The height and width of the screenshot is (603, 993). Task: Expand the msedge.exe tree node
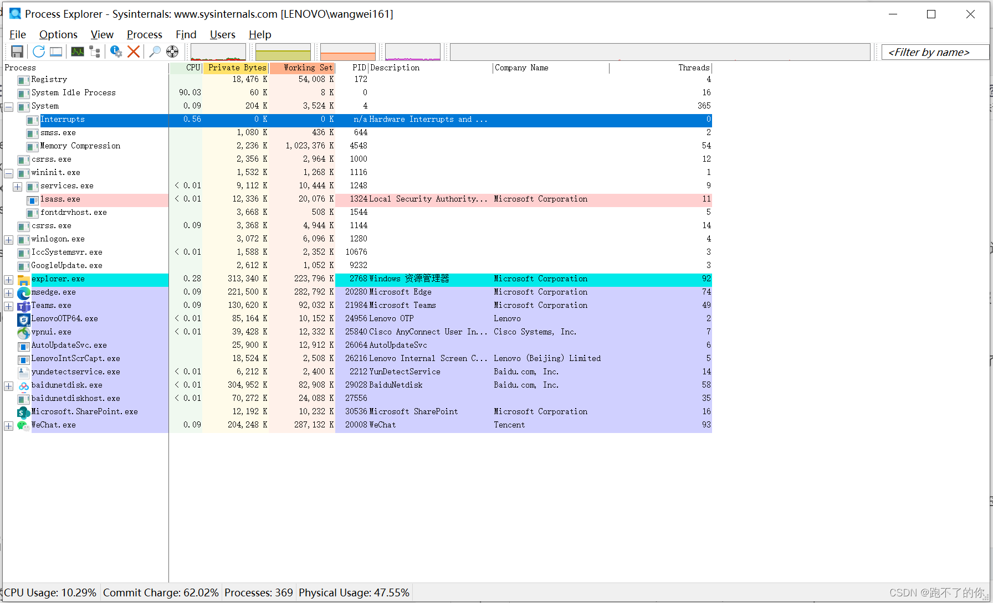click(x=9, y=293)
